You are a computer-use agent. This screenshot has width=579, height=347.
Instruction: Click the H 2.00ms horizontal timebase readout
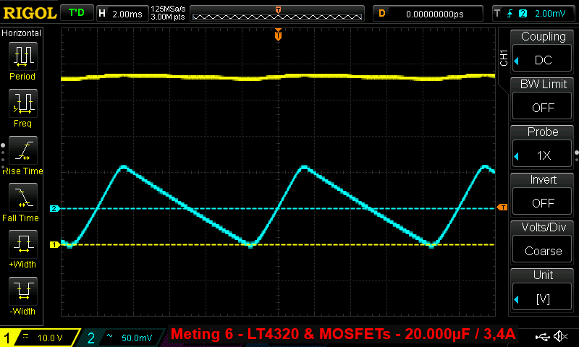pos(122,14)
